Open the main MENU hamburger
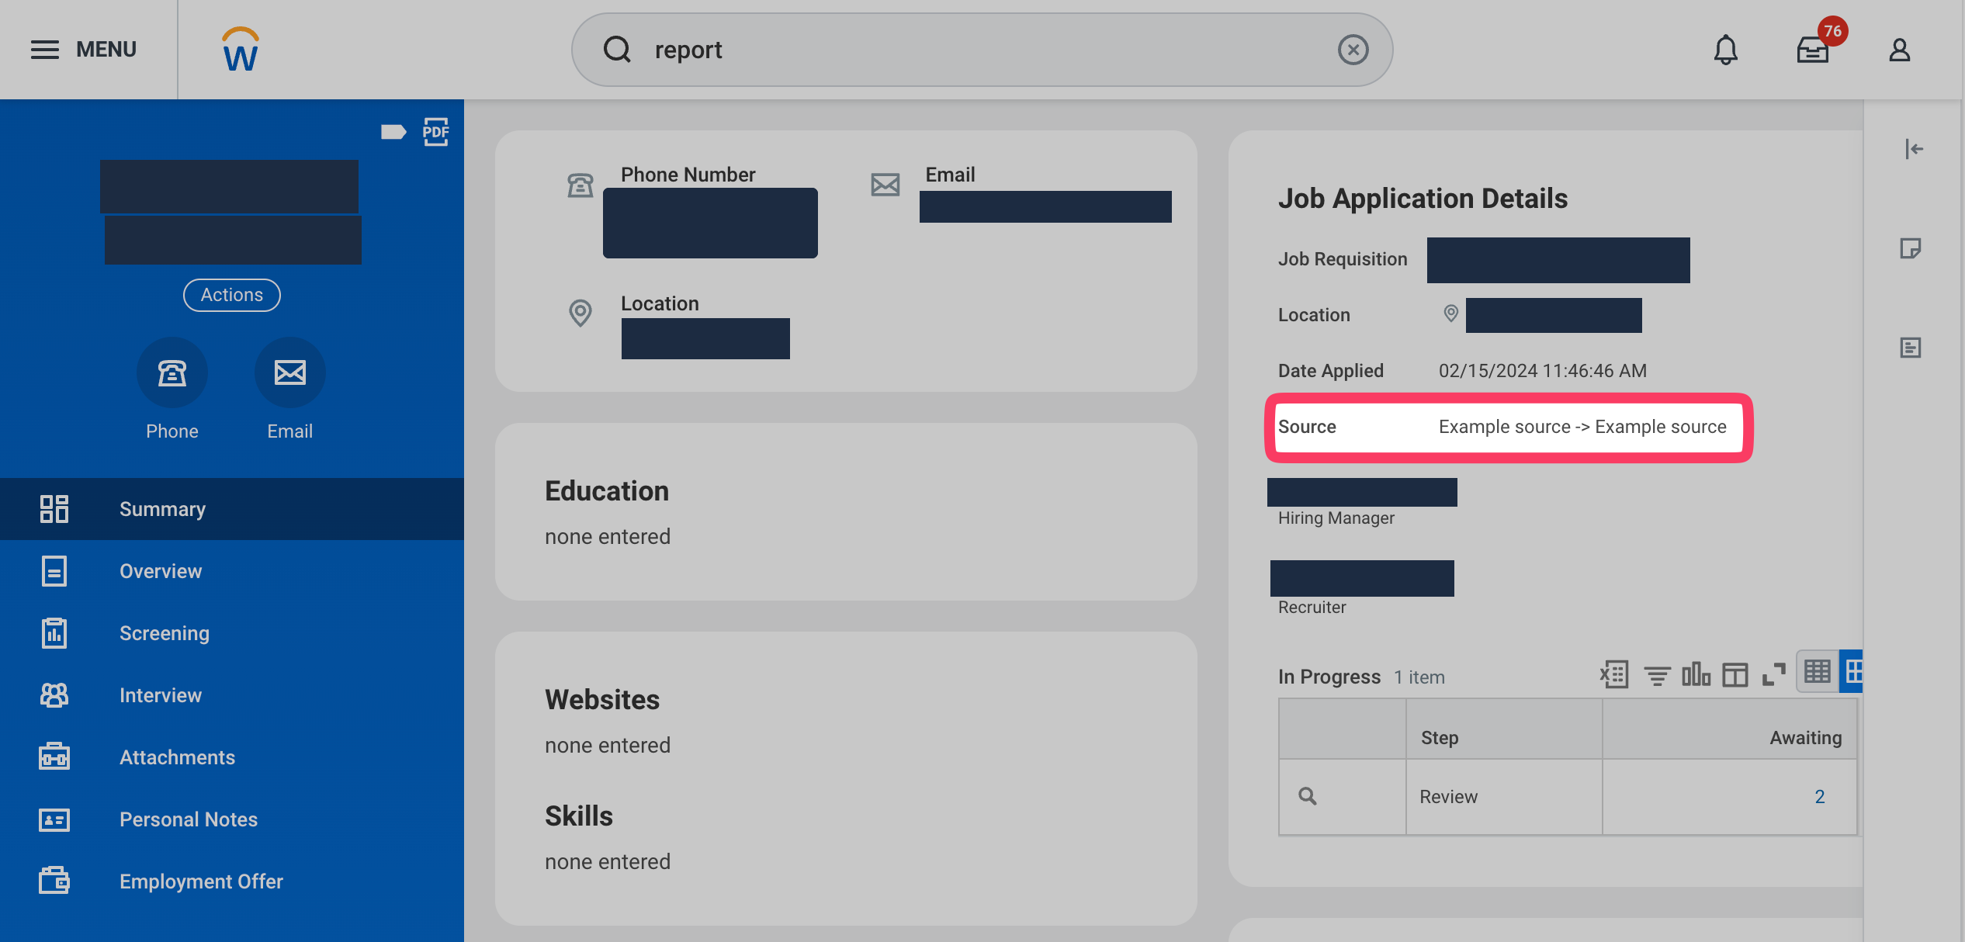 45,50
